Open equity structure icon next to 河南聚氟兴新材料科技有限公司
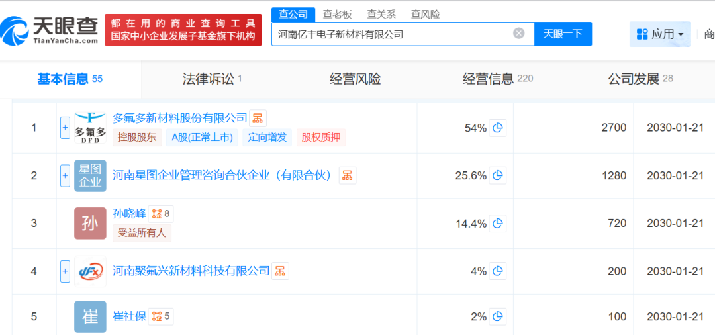The height and width of the screenshot is (335, 715). pos(280,271)
